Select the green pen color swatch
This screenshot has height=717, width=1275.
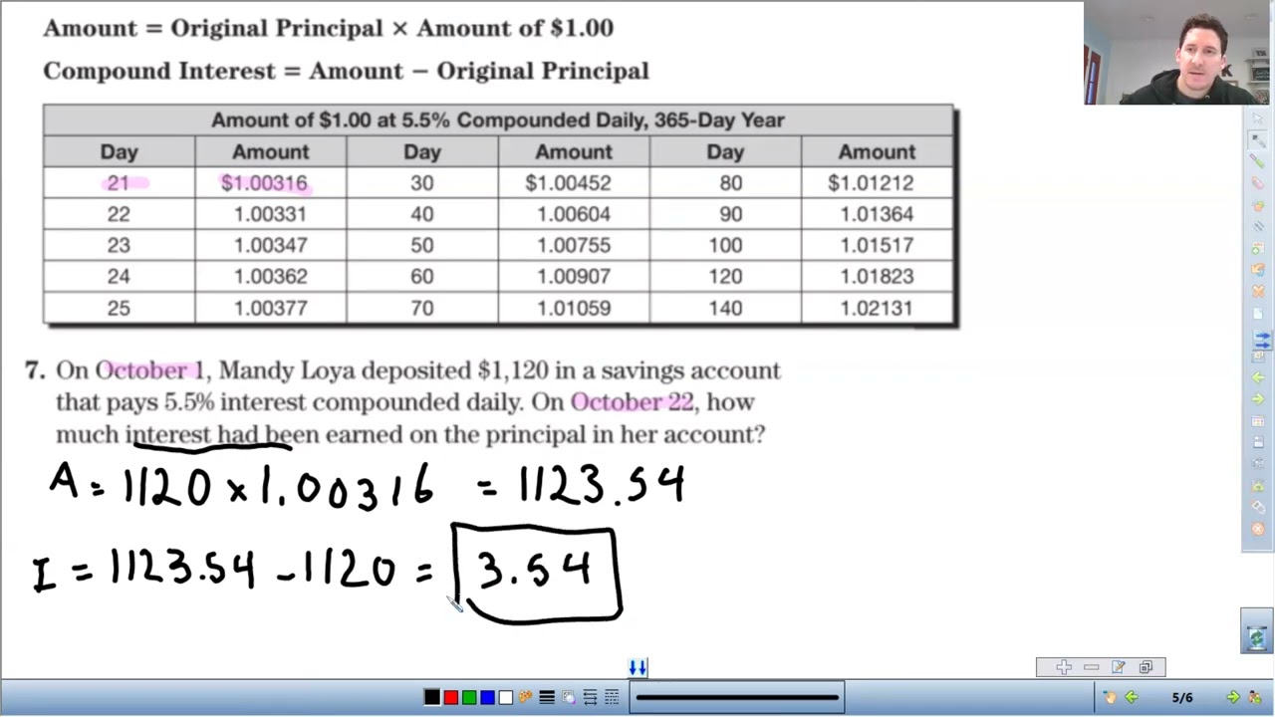tap(469, 697)
